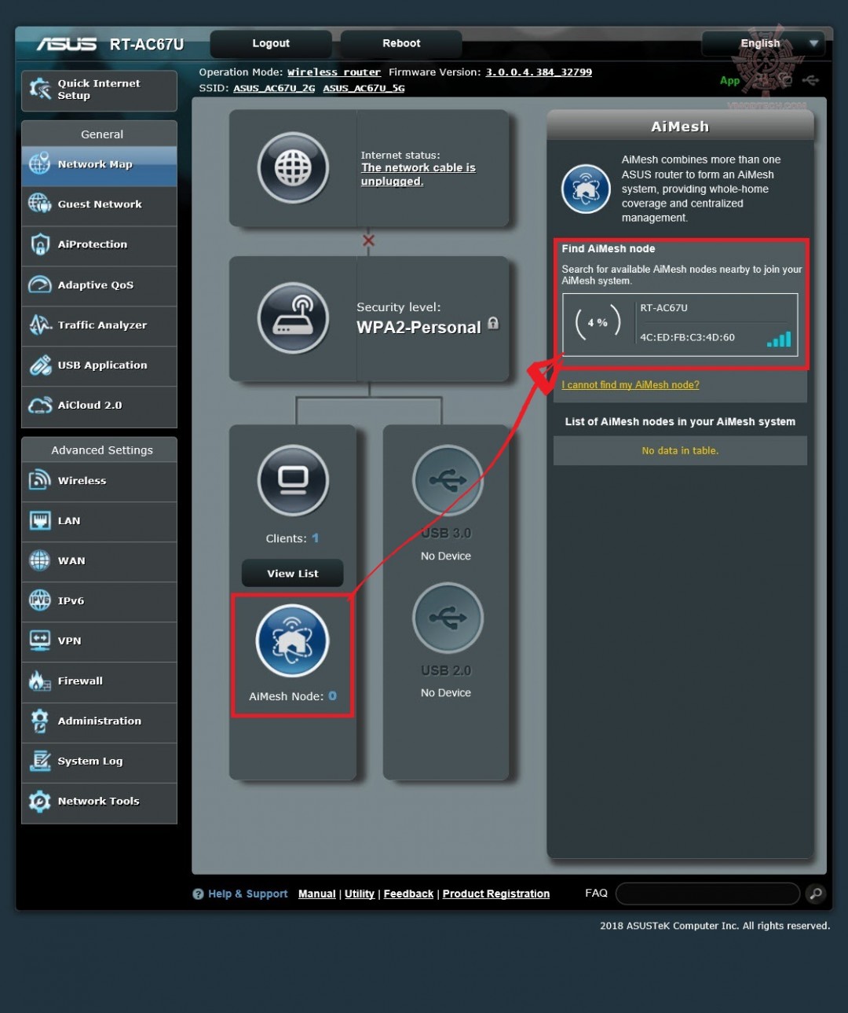Click the VPN sidebar icon
The height and width of the screenshot is (1013, 848).
[x=40, y=640]
